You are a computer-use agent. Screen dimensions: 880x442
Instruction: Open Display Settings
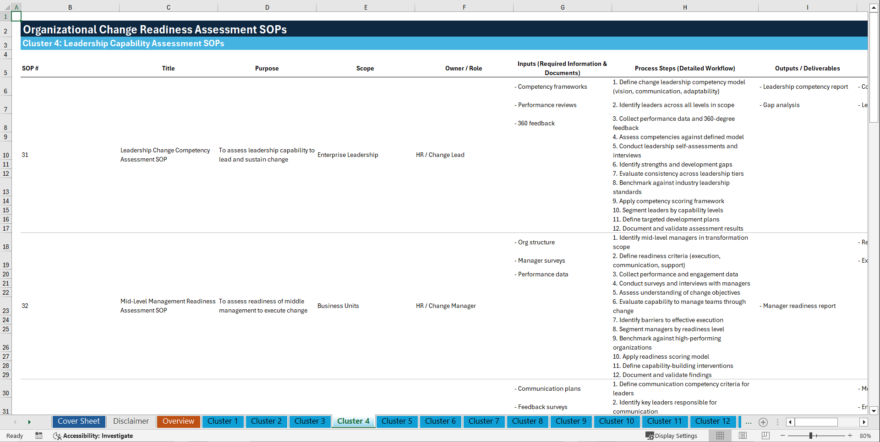[x=672, y=436]
